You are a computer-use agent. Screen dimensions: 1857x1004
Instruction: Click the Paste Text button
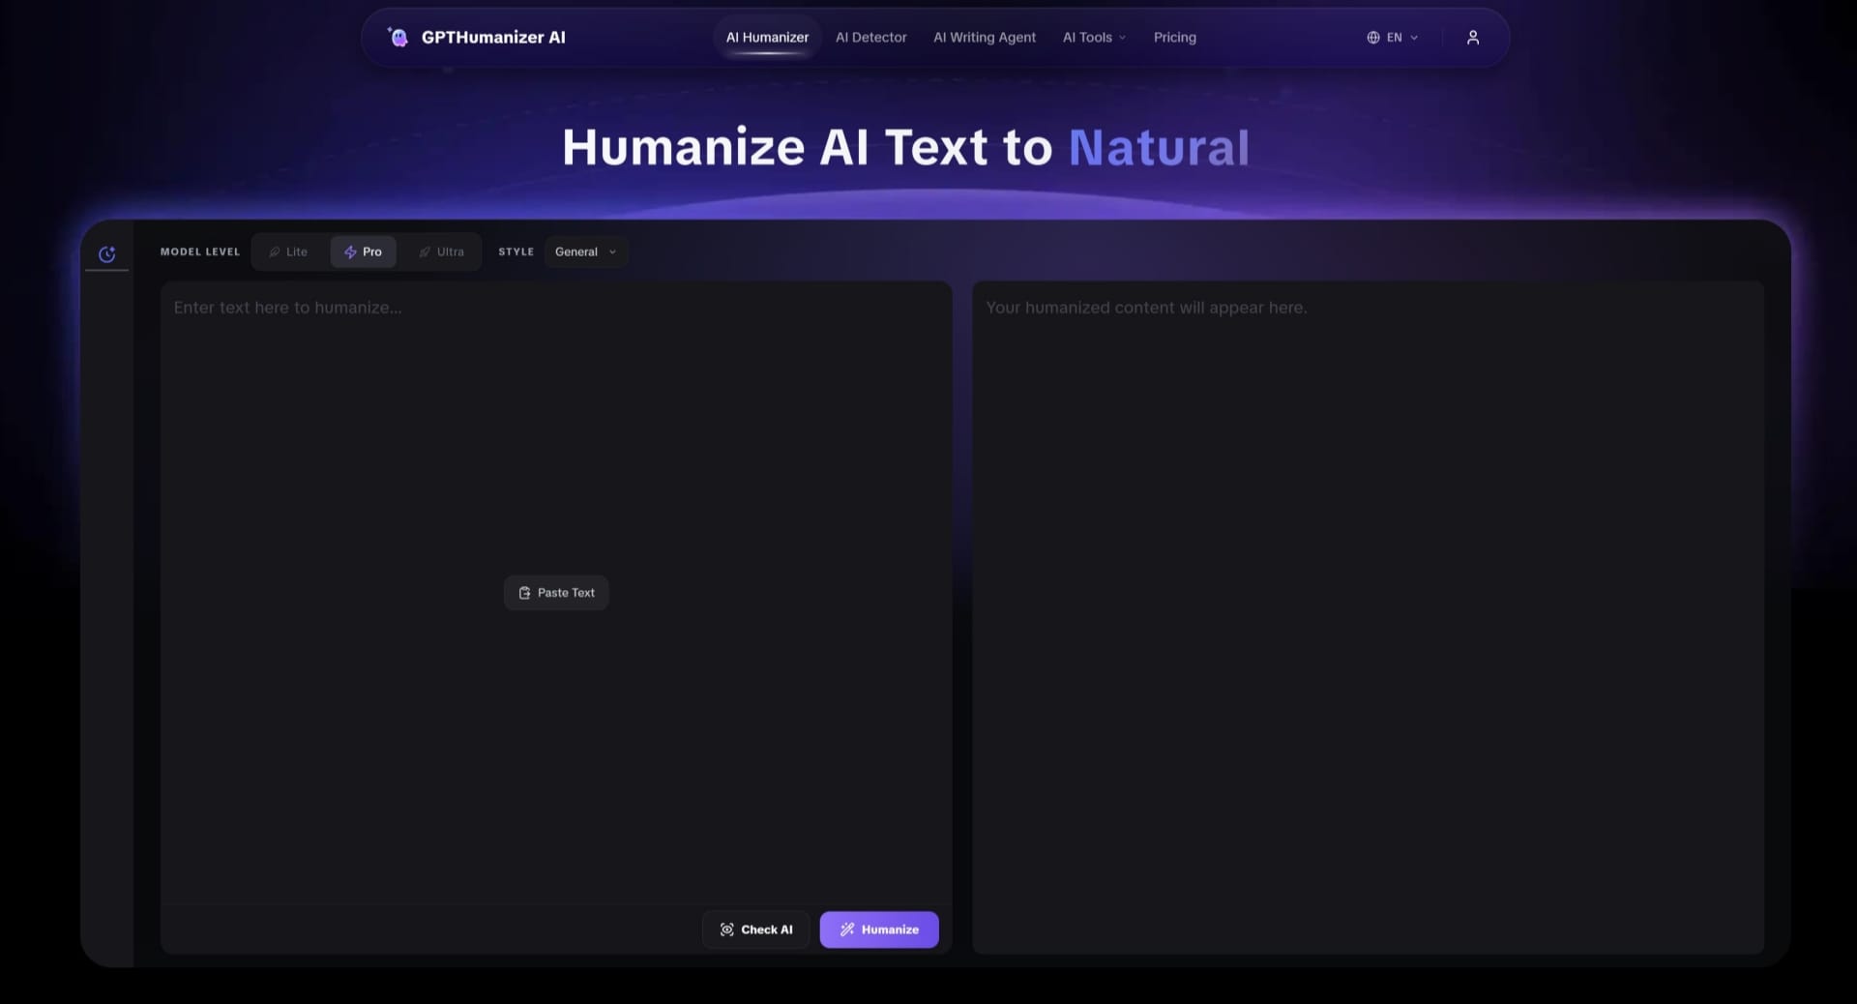tap(555, 593)
